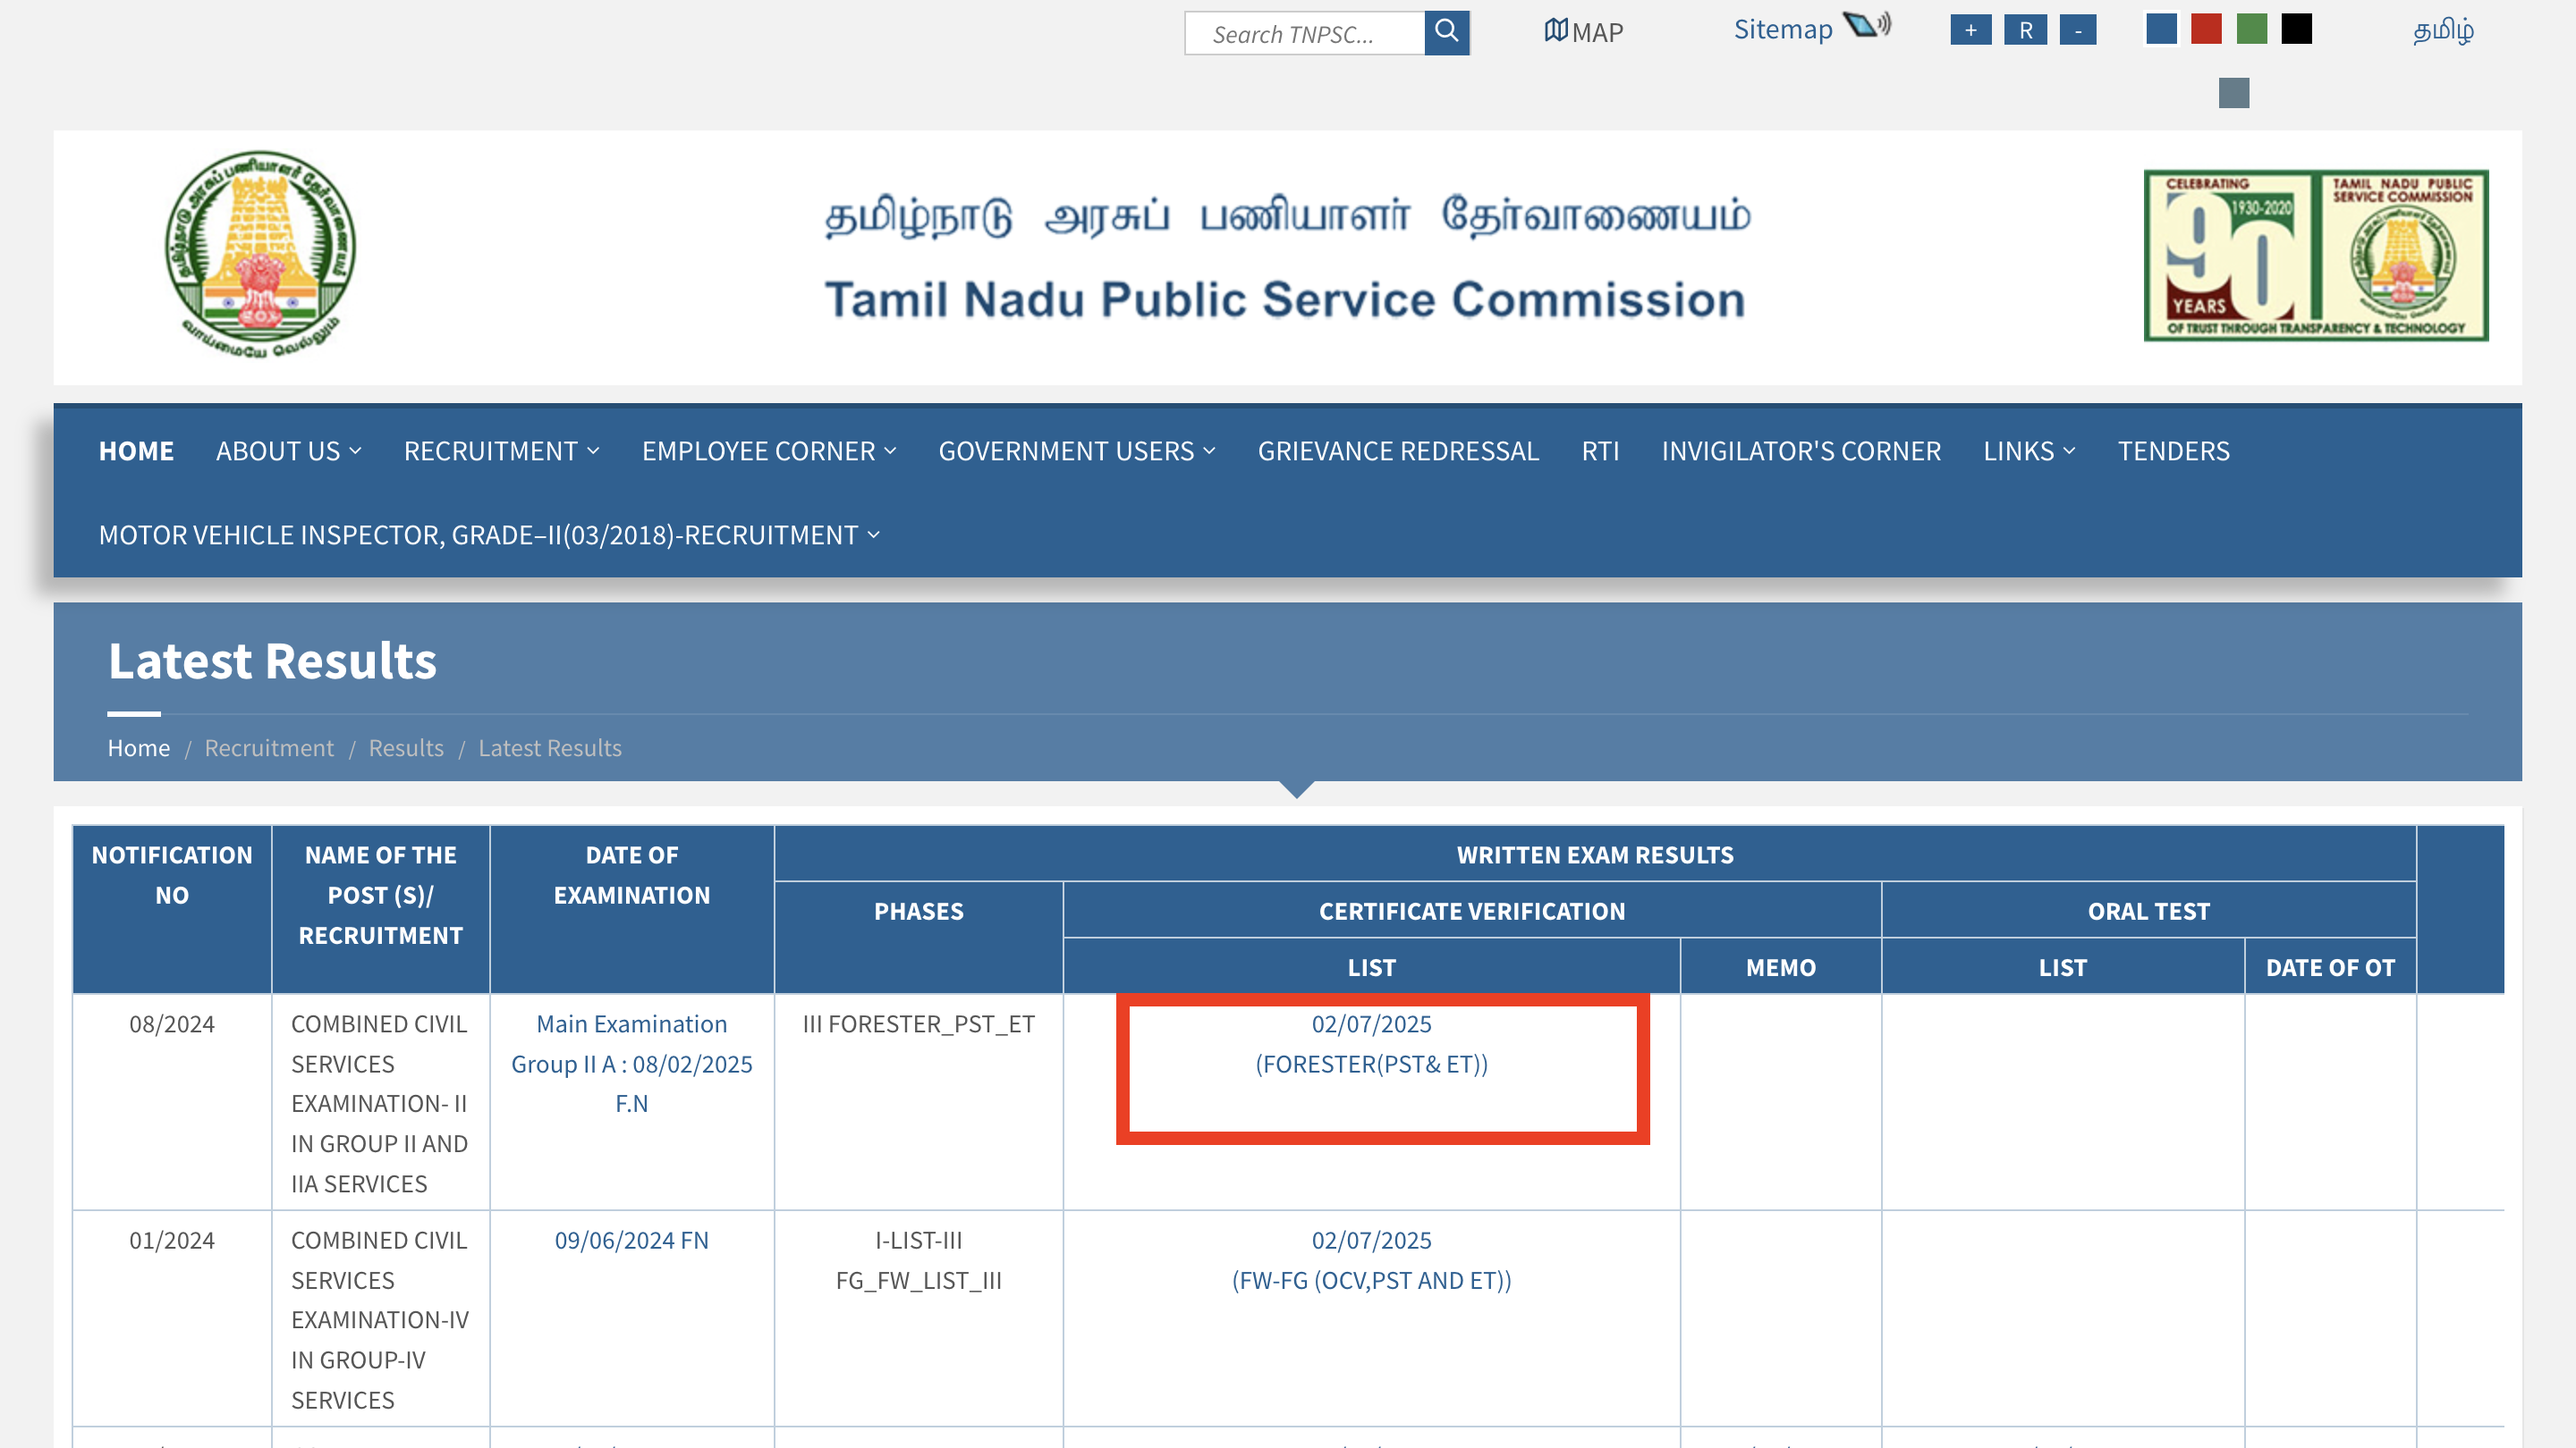The image size is (2576, 1448).
Task: Open the GRIEVANCE REDRESSAL menu item
Action: point(1398,450)
